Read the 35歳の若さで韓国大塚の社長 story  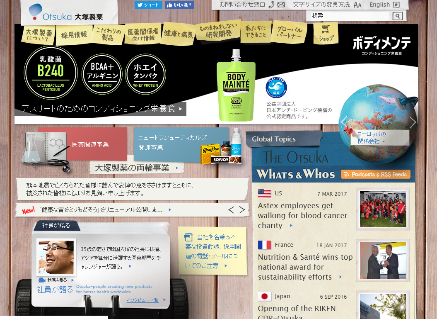(x=121, y=258)
